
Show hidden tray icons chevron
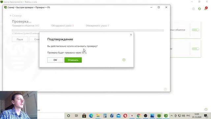click(171, 116)
